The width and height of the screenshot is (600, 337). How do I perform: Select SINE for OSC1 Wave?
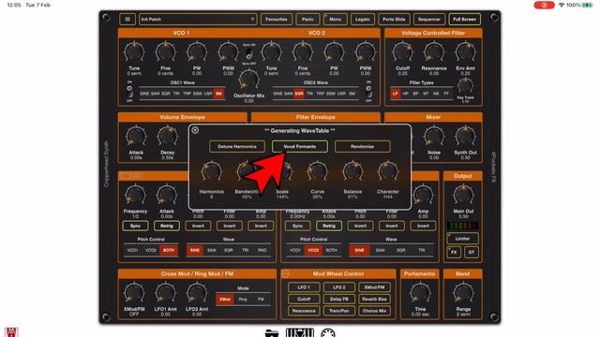[x=144, y=94]
